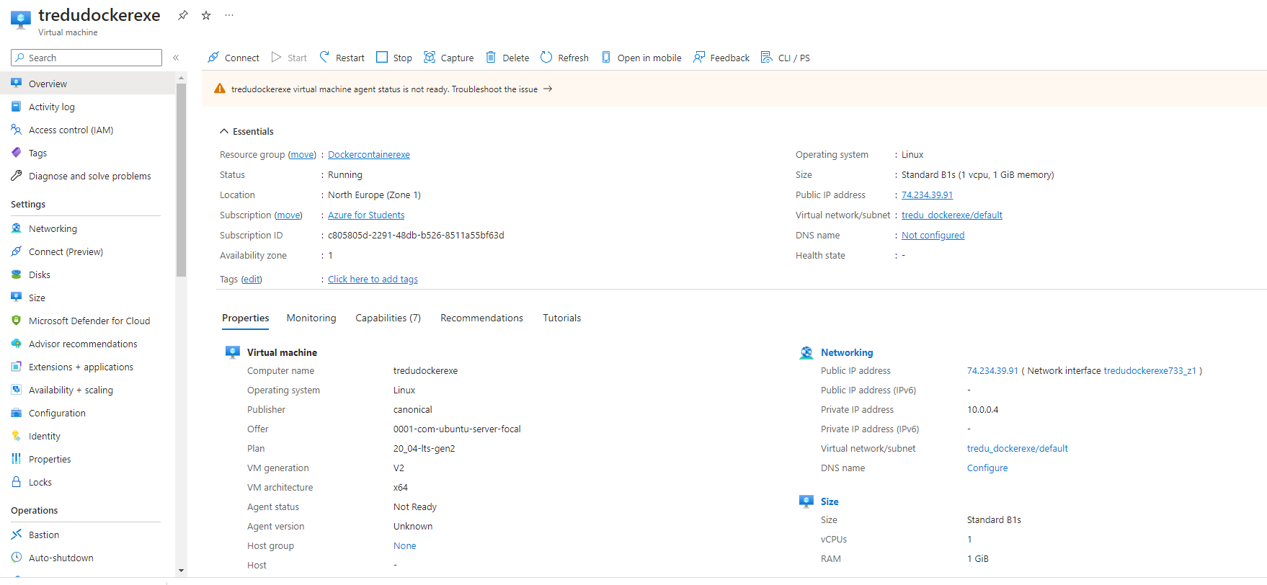Screen dimensions: 1267x585
Task: Open the Azure for Students subscription link
Action: pyautogui.click(x=366, y=215)
